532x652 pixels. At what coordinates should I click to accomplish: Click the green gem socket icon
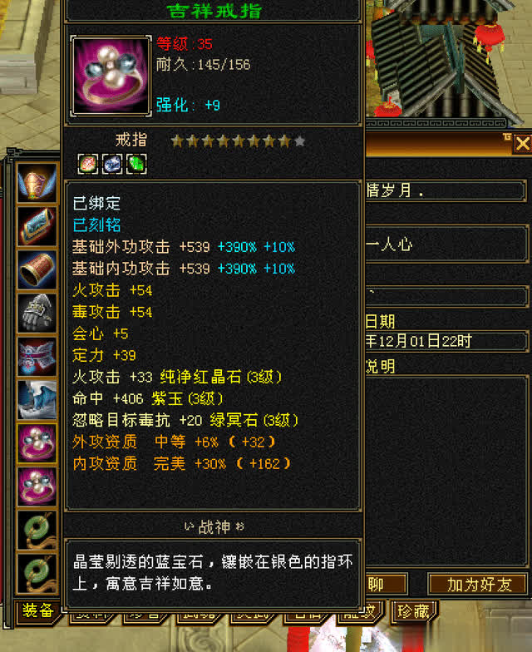tap(136, 164)
